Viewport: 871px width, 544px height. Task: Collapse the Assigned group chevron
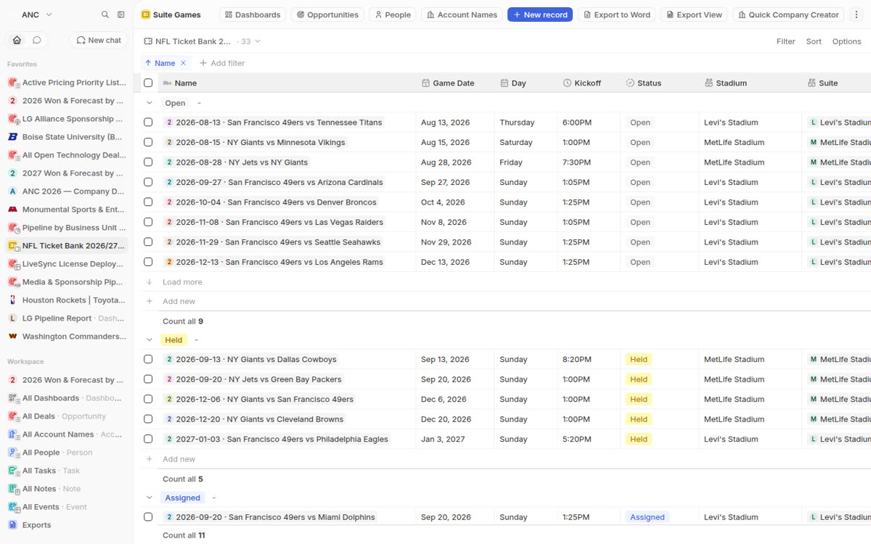pyautogui.click(x=150, y=498)
